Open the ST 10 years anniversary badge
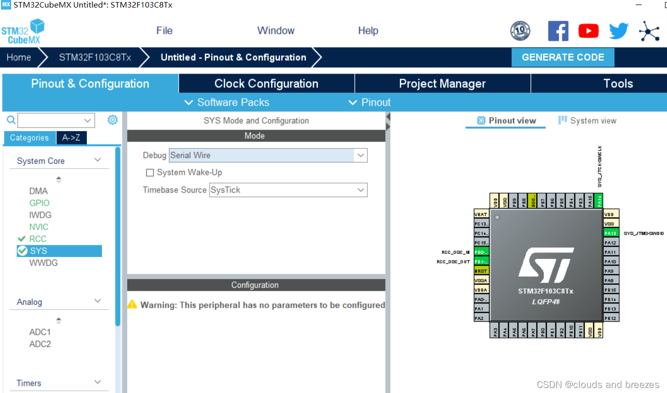This screenshot has height=393, width=667. click(520, 31)
